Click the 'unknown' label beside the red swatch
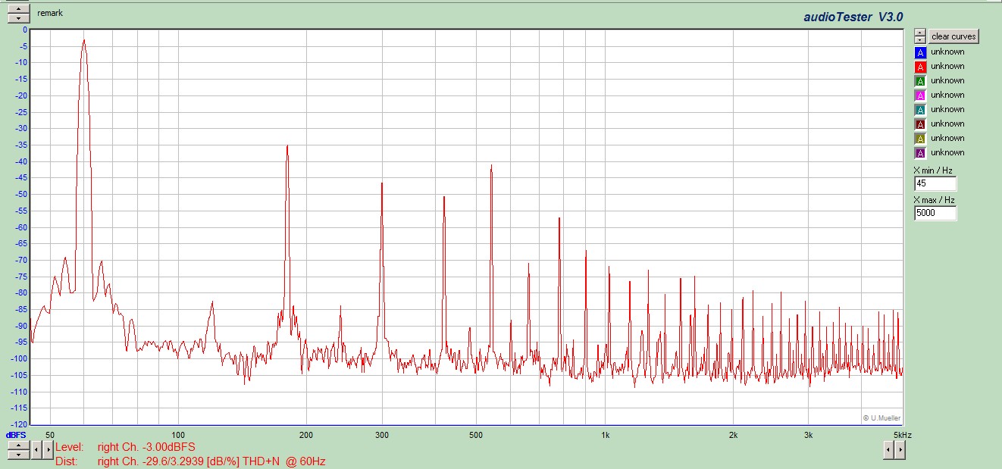 [x=947, y=67]
